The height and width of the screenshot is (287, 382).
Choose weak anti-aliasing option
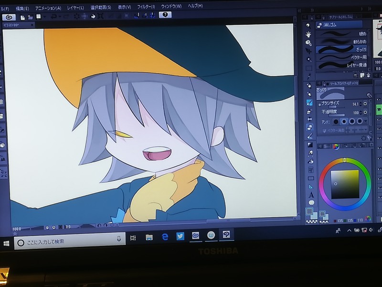click(344, 121)
